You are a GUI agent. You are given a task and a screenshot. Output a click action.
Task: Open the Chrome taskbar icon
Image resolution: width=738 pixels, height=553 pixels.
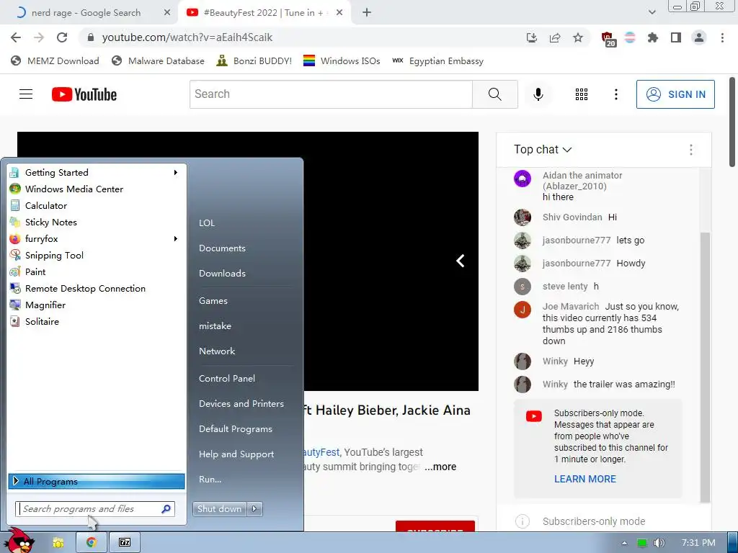click(x=92, y=542)
